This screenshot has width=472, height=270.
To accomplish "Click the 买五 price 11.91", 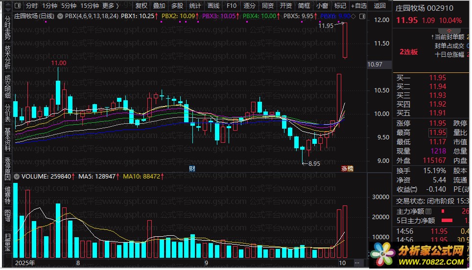I will (x=437, y=113).
